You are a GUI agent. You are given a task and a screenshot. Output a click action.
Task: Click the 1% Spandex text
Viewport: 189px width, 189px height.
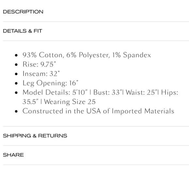click(x=131, y=55)
